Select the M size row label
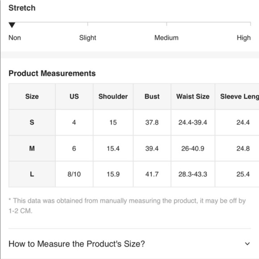 32,148
